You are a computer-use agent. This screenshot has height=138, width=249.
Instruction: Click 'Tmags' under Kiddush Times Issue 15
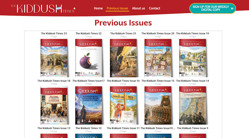[158, 84]
